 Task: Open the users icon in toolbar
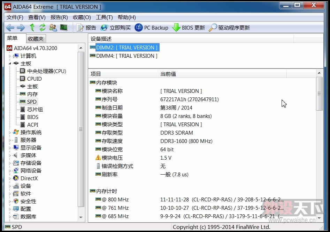tap(53, 27)
